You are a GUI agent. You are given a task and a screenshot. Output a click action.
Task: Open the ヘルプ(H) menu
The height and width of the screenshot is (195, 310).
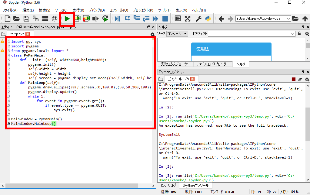199,10
